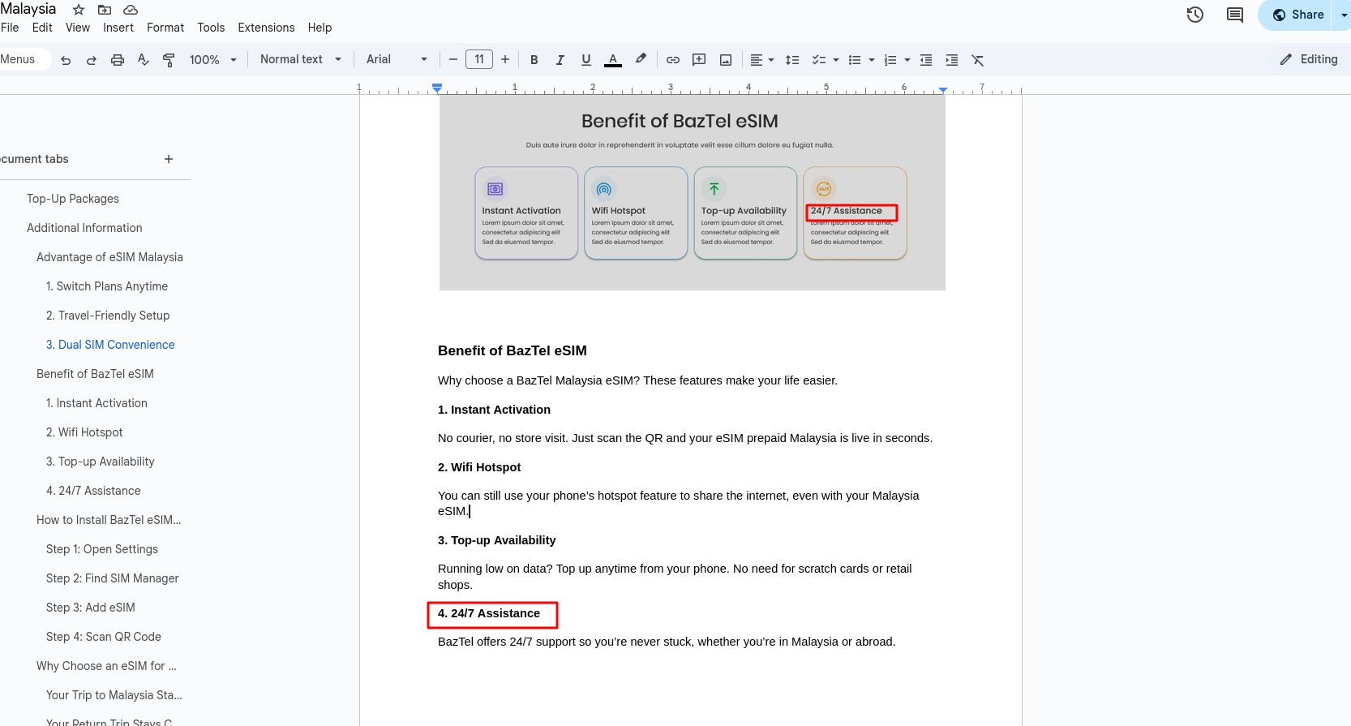Open the Insert menu
Viewport: 1351px width, 726px height.
pyautogui.click(x=118, y=28)
